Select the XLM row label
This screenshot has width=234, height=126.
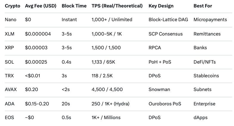coord(10,34)
